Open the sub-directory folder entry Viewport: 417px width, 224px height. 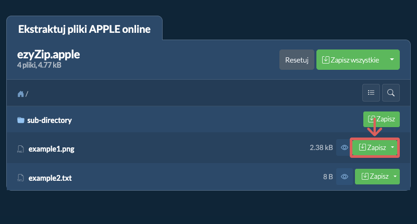(50, 120)
